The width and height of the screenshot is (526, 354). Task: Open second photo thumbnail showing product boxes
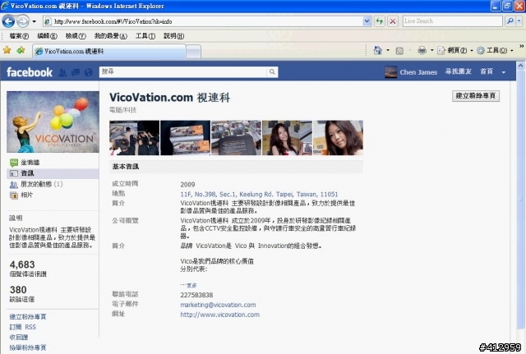click(185, 138)
